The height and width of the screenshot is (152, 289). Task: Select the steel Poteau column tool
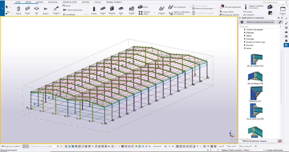18,10
